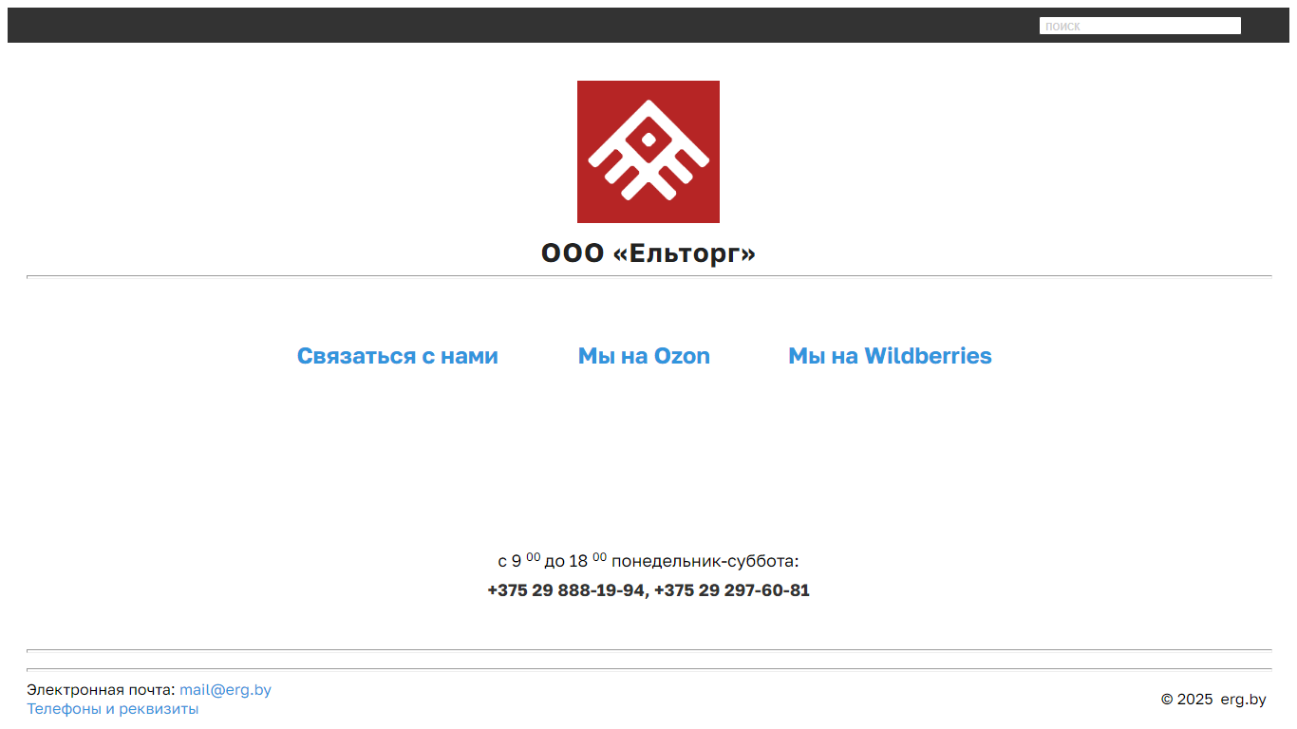
Task: Click the working hours text понедельник-суббота
Action: tap(705, 561)
